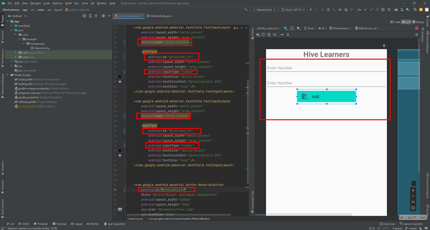Click black color swatch in gutter line 29
The image size is (430, 230).
(x=120, y=76)
